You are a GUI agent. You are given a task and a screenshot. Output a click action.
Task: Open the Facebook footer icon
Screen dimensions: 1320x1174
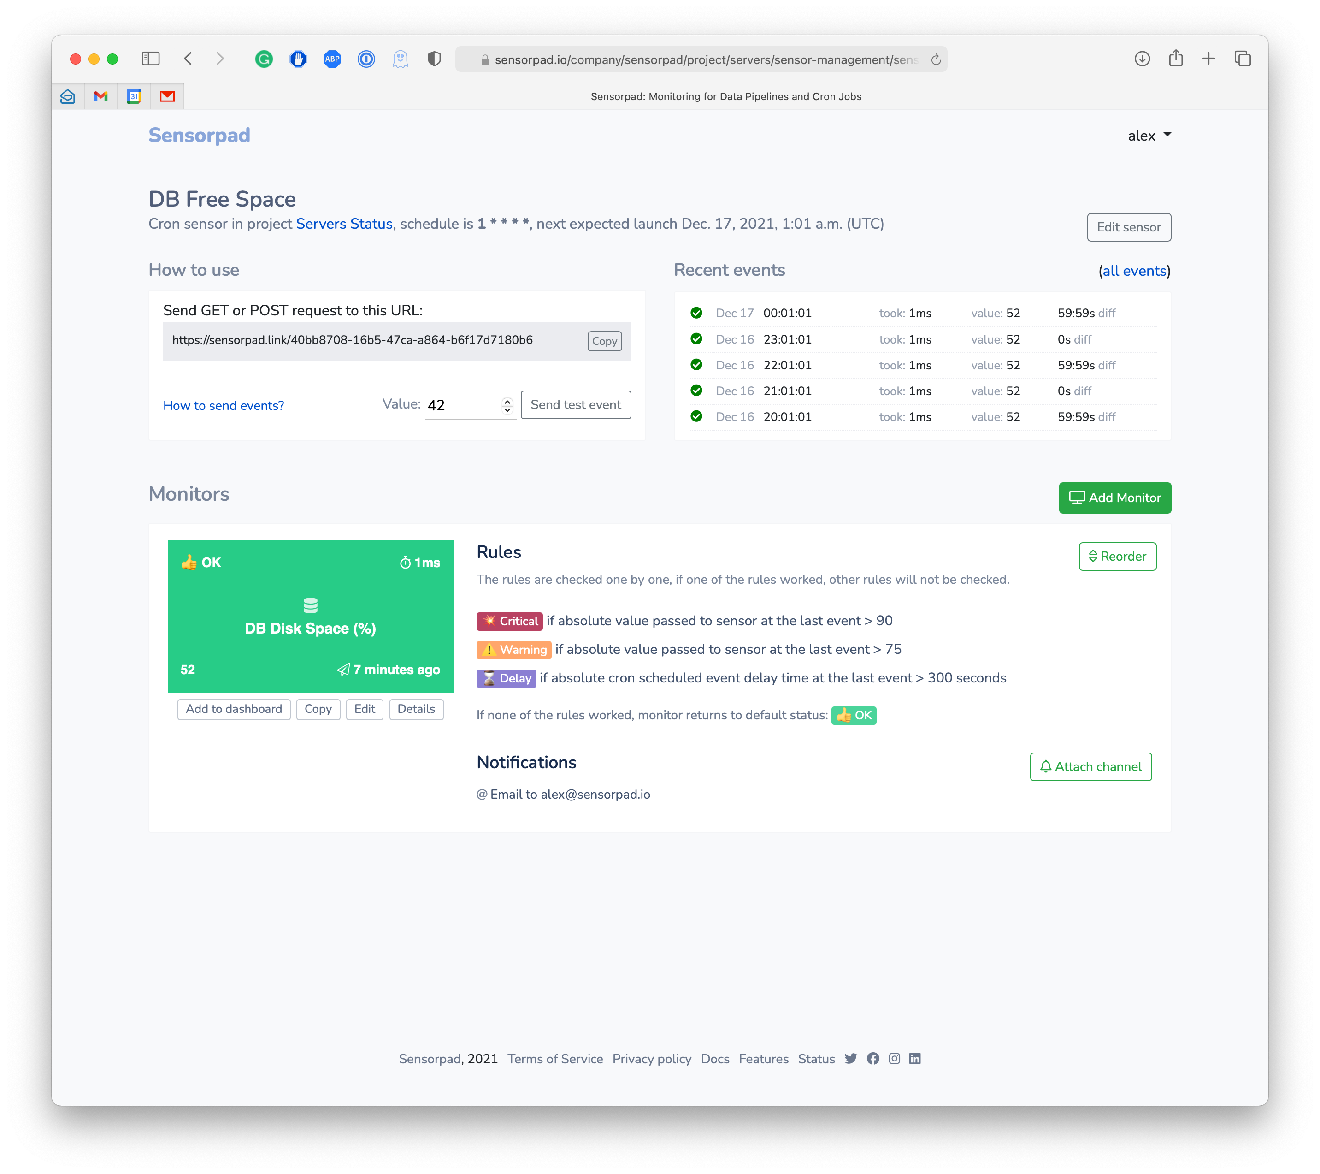tap(872, 1058)
